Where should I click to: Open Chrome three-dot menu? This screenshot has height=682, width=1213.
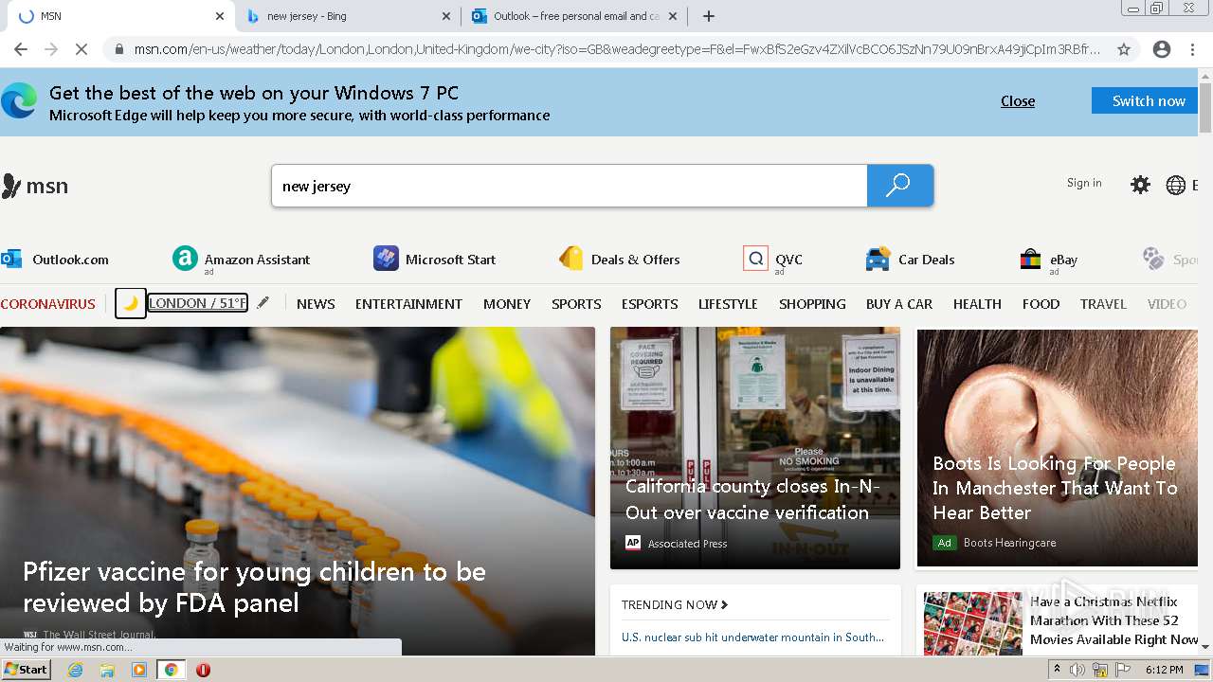pos(1192,49)
